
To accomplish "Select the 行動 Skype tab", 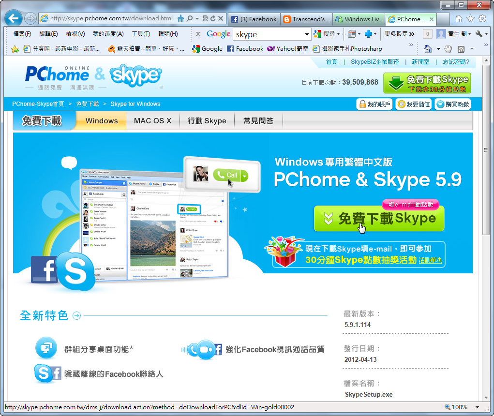I will tap(207, 120).
